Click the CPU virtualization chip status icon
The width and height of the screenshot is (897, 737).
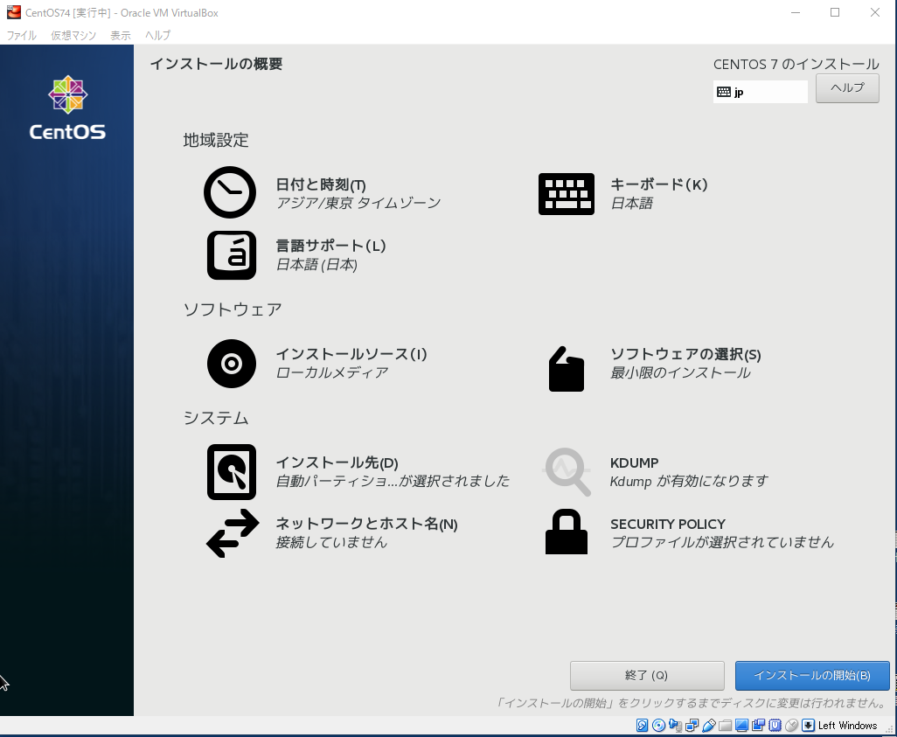click(x=775, y=726)
